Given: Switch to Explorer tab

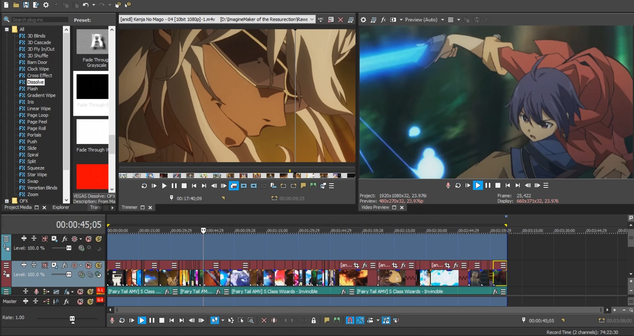Looking at the screenshot, I should [x=61, y=207].
